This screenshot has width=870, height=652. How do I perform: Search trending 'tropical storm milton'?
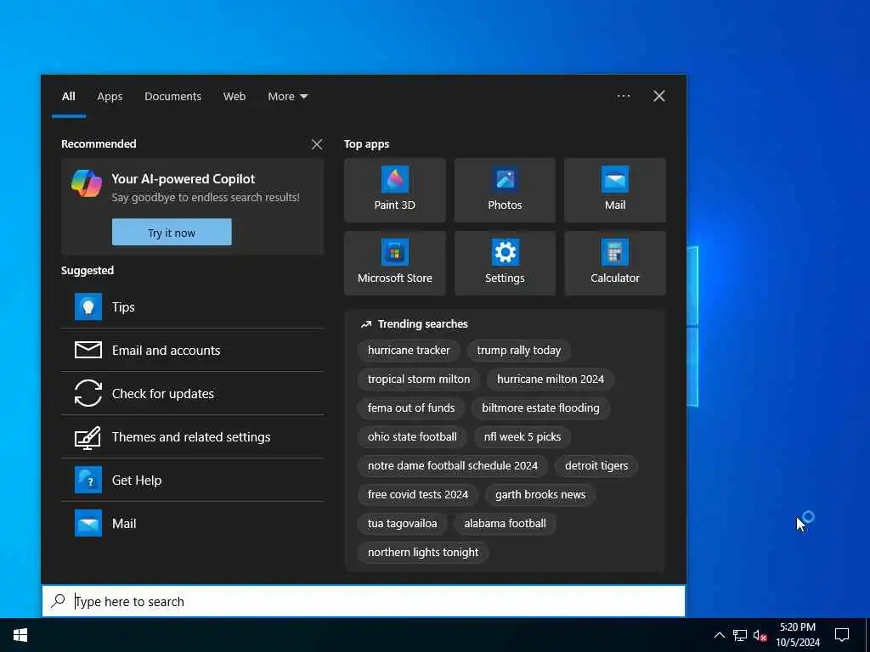point(419,379)
